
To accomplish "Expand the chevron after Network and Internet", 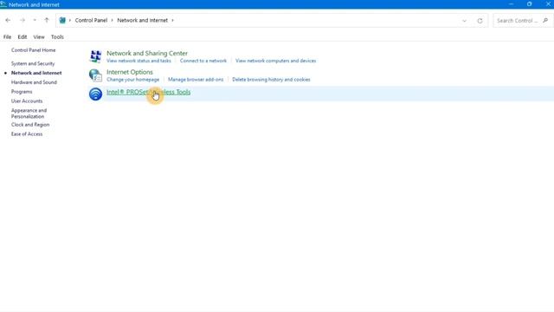I will pos(172,20).
